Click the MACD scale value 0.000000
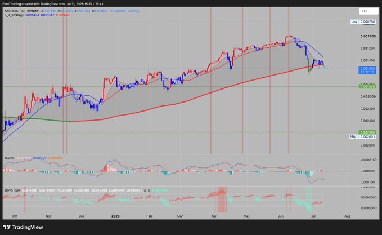382x235 pixels. (368, 171)
